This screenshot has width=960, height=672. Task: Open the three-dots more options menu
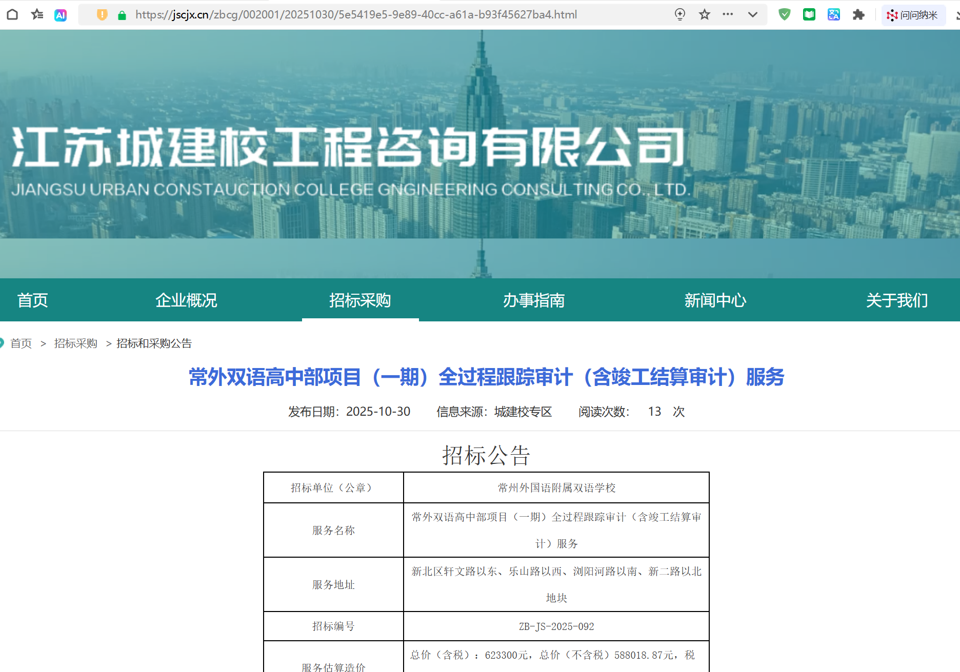pos(728,14)
